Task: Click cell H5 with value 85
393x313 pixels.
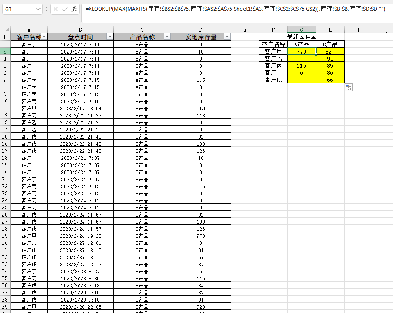Action: [x=330, y=66]
